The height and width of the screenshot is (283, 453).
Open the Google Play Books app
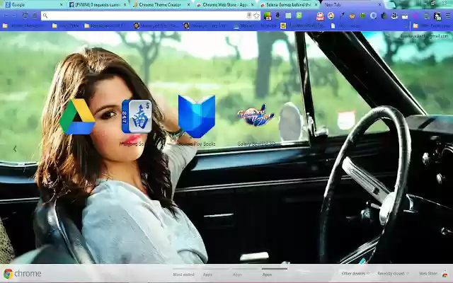pos(197,116)
